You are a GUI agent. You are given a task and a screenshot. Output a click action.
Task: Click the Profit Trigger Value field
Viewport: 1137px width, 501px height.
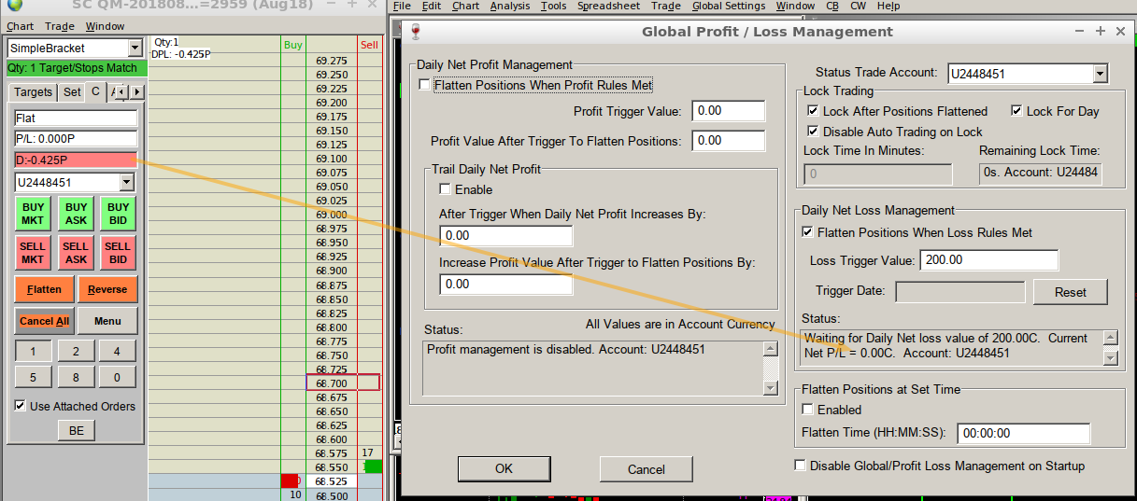[728, 110]
